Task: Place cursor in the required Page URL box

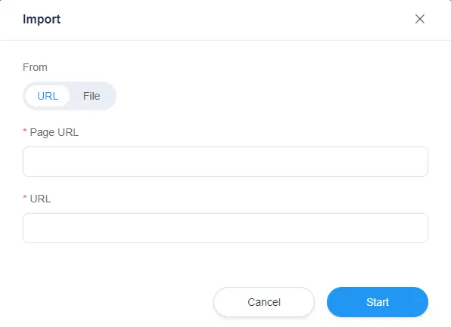Action: point(225,162)
